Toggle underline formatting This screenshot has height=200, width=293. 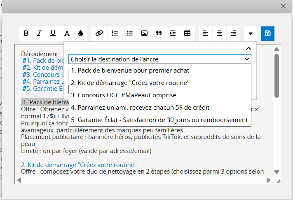coord(53,33)
